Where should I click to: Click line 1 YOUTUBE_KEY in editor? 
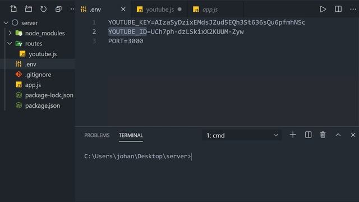tap(206, 22)
